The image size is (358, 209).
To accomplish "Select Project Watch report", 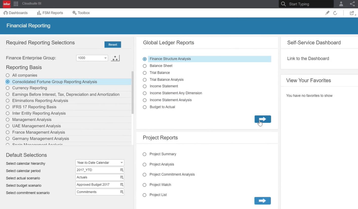I will pyautogui.click(x=157, y=185).
